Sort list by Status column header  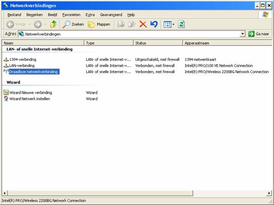(157, 43)
